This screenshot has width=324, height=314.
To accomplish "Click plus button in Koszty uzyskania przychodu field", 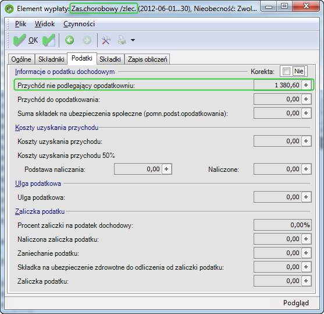I will [306, 141].
